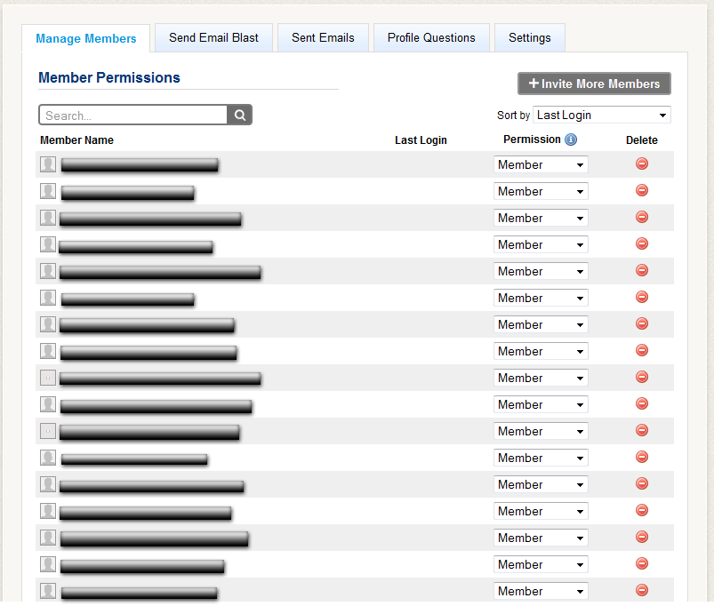Click into the member Search field
The width and height of the screenshot is (714, 606).
coord(133,116)
